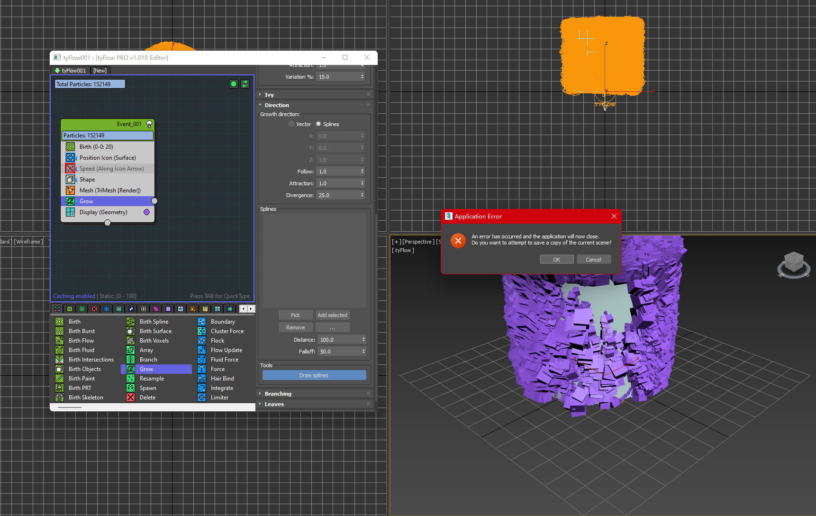Click the Branch operator icon
The image size is (816, 516).
tap(131, 360)
